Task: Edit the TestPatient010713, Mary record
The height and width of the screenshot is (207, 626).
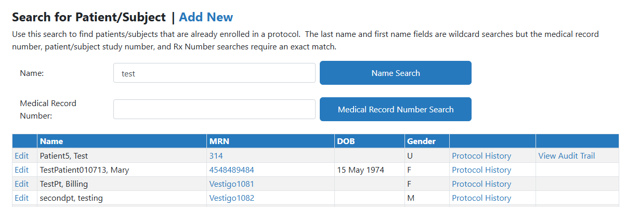Action: pyautogui.click(x=22, y=170)
